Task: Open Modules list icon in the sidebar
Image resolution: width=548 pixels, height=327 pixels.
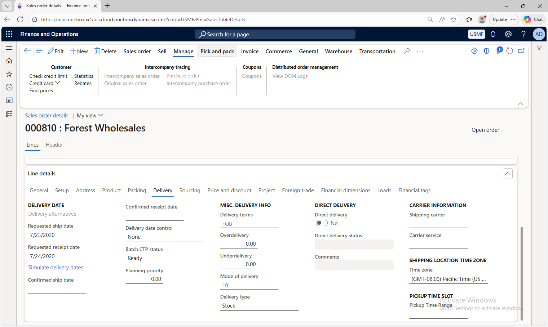Action: (x=9, y=114)
